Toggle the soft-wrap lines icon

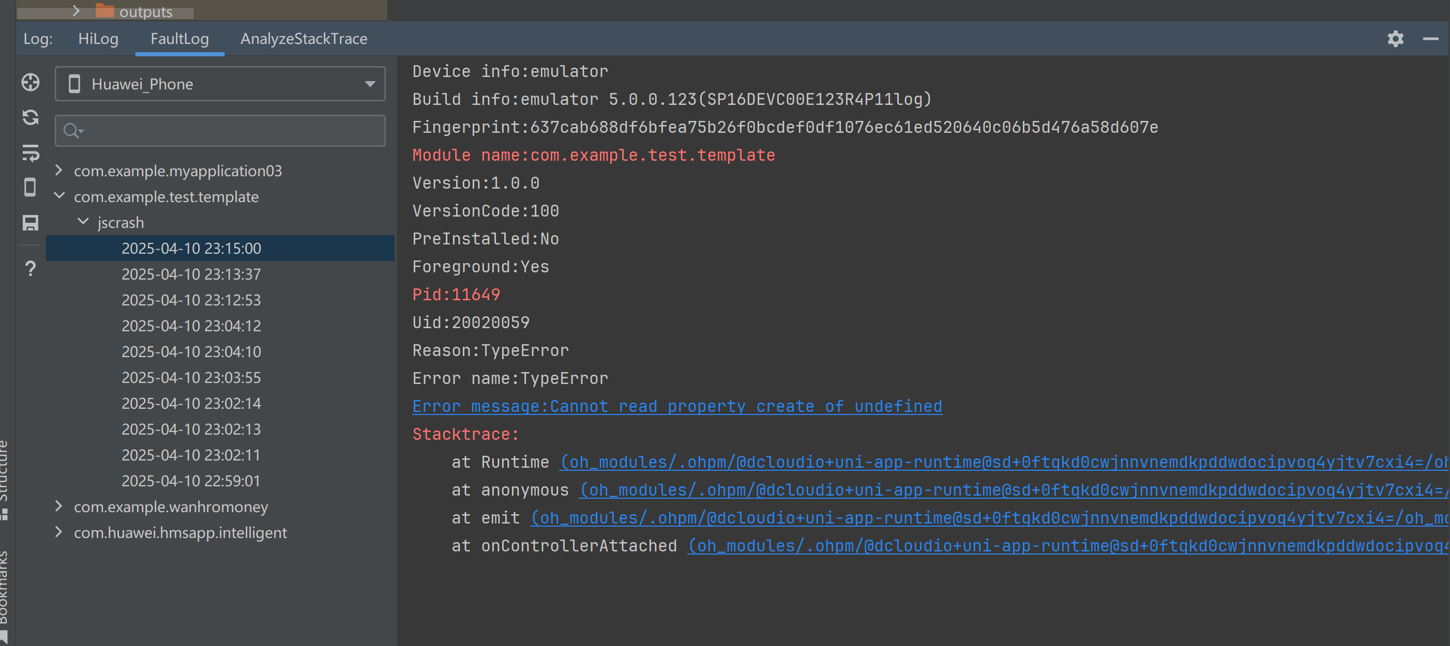(x=31, y=152)
